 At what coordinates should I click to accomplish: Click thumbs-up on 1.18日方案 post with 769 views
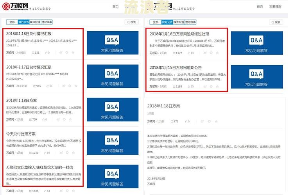click(x=43, y=119)
